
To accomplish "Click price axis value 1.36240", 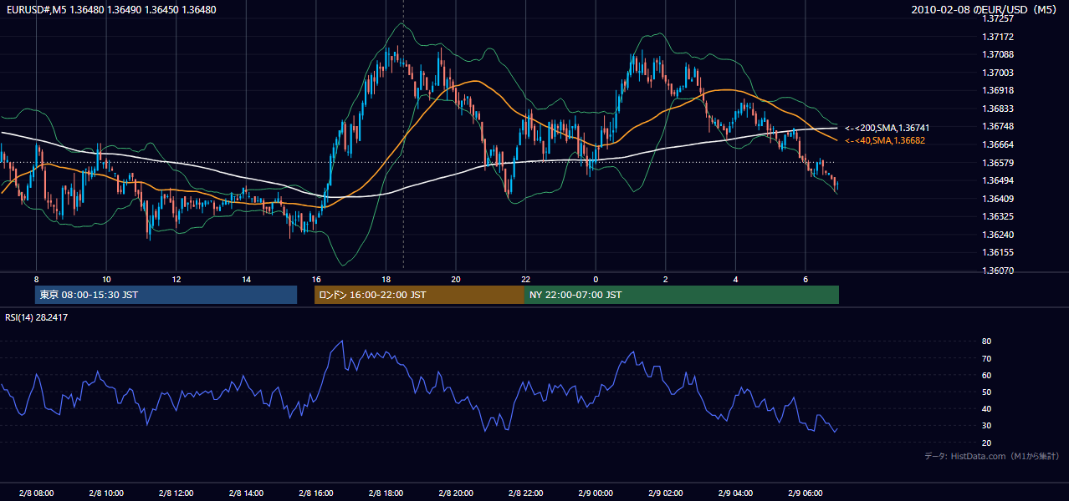I will click(x=1000, y=235).
